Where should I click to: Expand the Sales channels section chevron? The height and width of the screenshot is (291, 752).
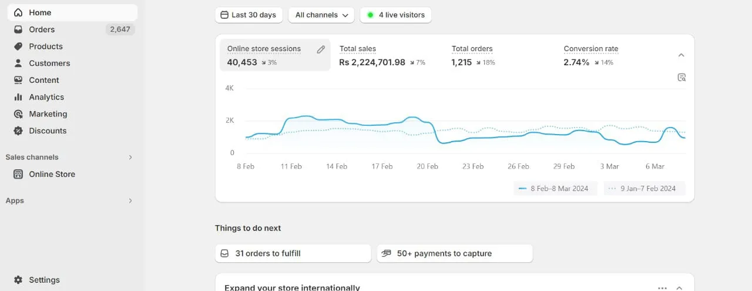pyautogui.click(x=130, y=158)
